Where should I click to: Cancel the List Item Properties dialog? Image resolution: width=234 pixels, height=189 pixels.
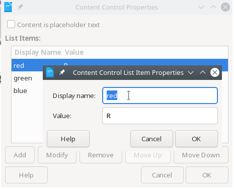click(x=151, y=139)
